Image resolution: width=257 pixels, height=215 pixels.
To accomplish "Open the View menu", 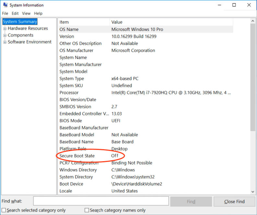I will [26, 13].
